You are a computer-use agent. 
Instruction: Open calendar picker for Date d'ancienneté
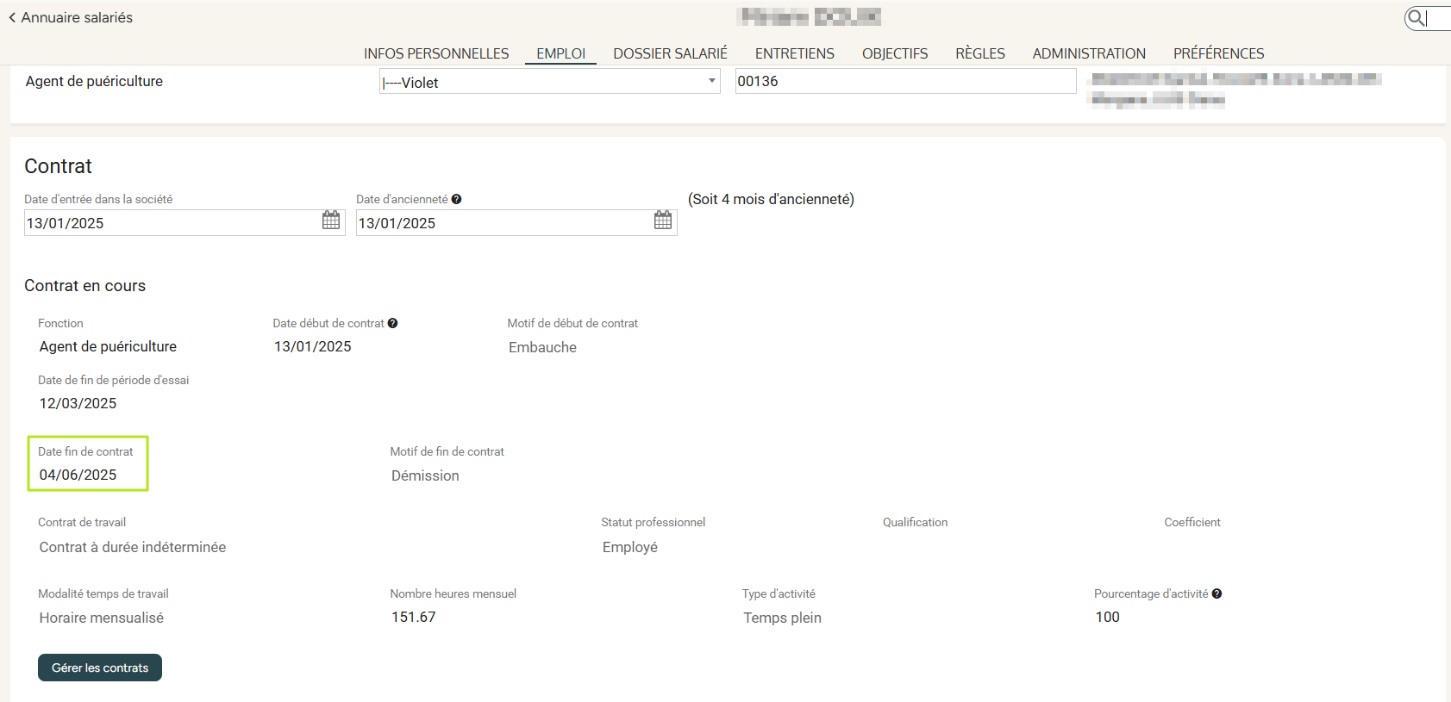point(662,221)
